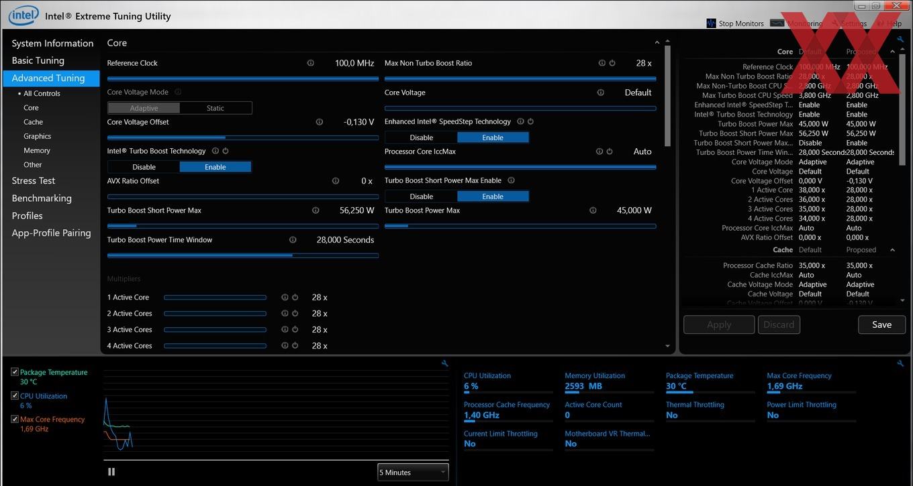This screenshot has width=913, height=486.
Task: Select Graphics under Advanced Tuning
Action: [x=38, y=136]
